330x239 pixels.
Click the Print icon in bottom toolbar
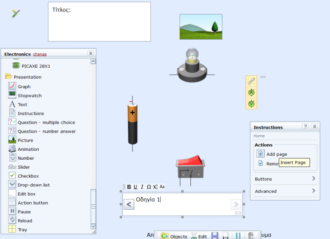tap(225, 235)
